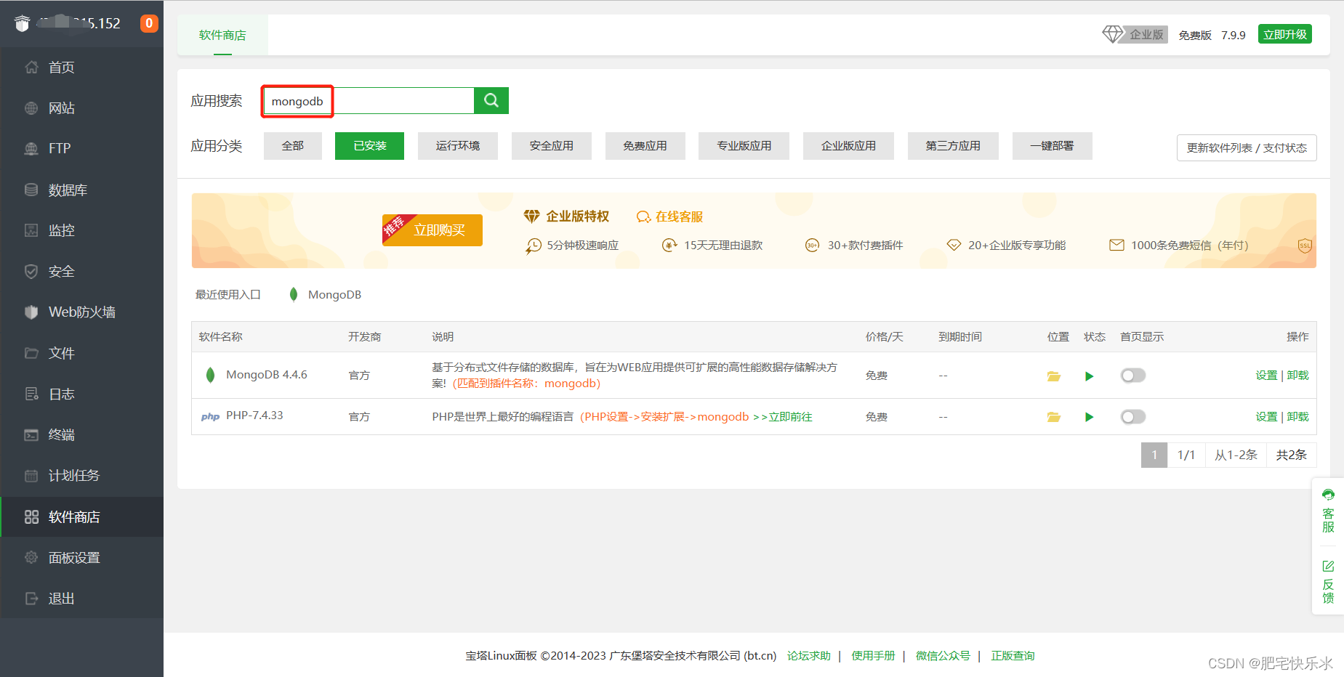Screen dimensions: 1344x677
Task: Click the >>立即前往 link in PHP row
Action: point(783,417)
